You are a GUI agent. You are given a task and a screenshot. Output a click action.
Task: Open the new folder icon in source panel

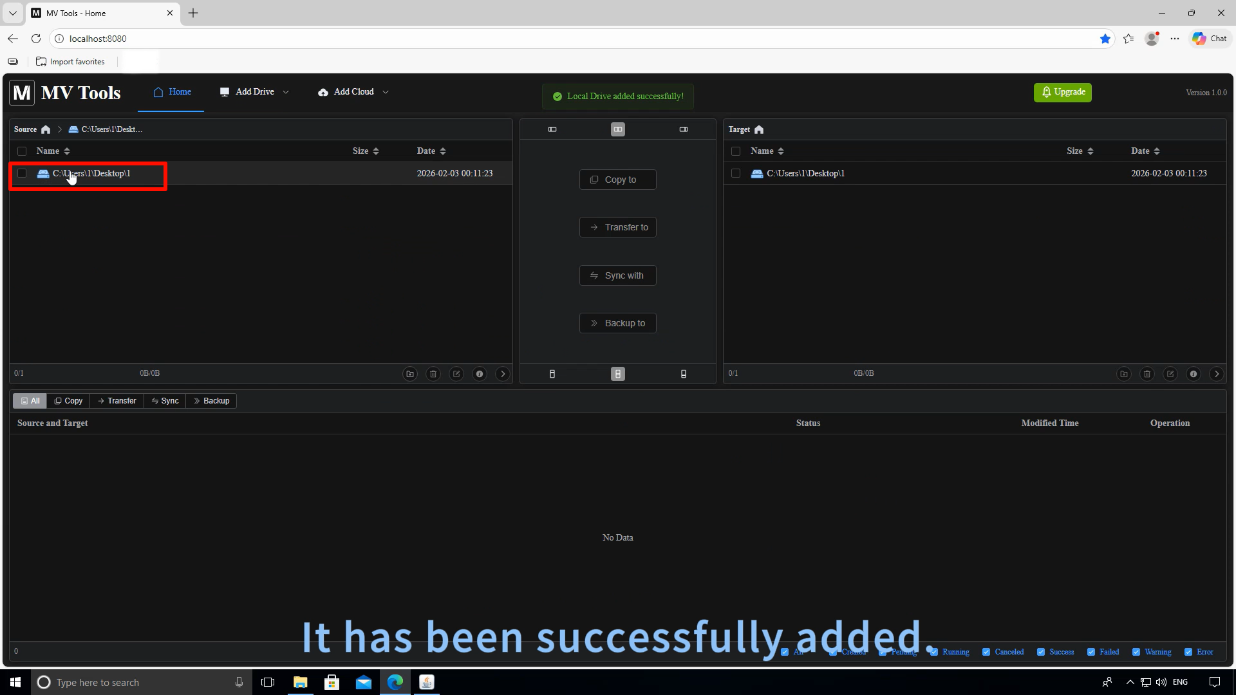(x=410, y=373)
